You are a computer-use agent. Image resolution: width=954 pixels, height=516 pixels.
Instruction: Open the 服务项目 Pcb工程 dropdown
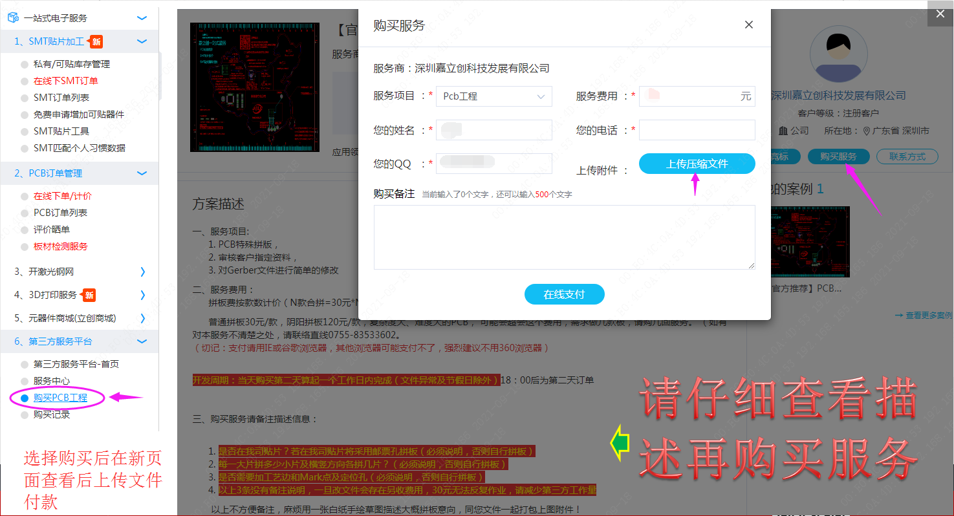(x=493, y=96)
